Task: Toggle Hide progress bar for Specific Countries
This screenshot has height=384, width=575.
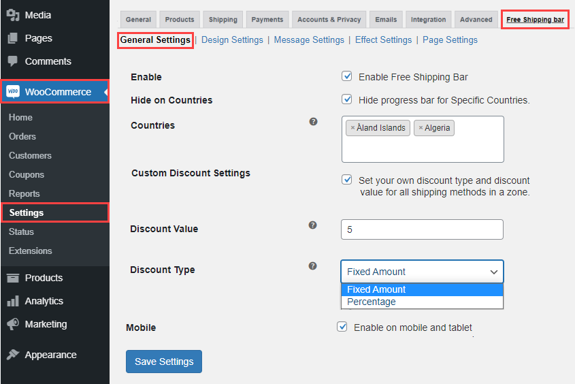Action: point(347,100)
